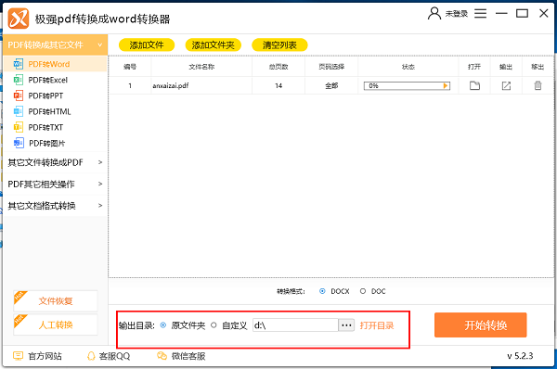Click the output path field showing d:\

[295, 325]
